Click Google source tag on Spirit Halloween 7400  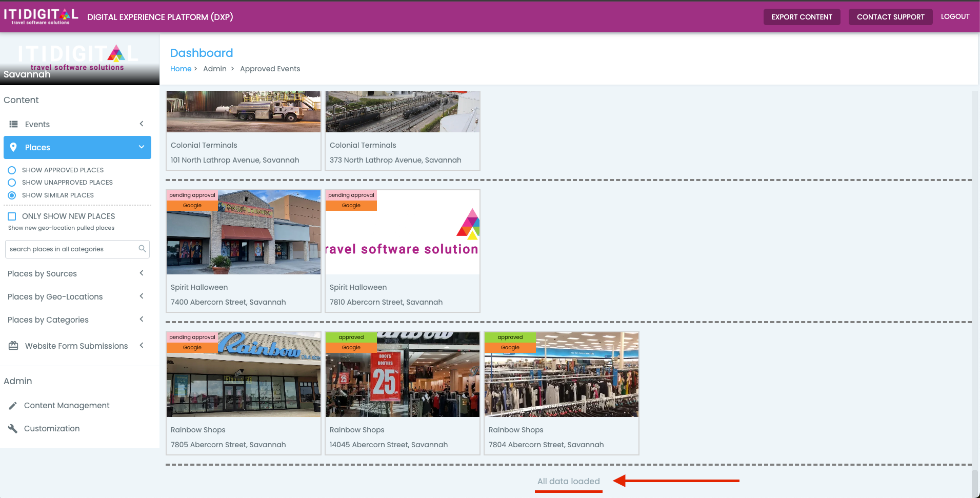[x=192, y=206]
